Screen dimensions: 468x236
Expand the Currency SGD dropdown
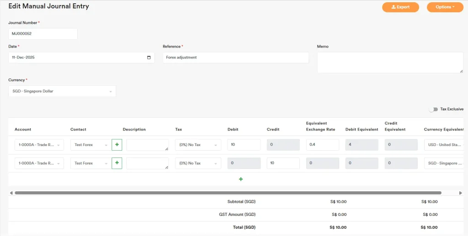coord(62,91)
